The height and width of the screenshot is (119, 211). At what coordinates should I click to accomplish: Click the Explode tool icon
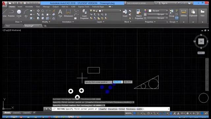click(x=54, y=15)
